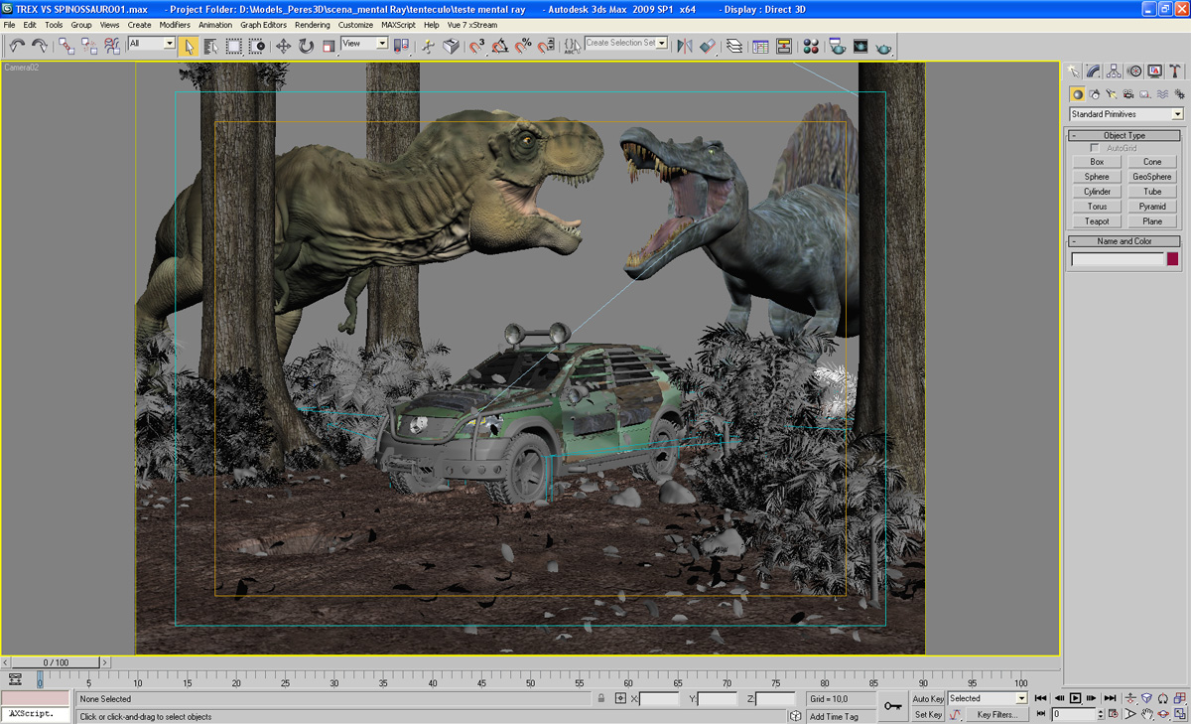This screenshot has width=1191, height=724.
Task: Expand the Create Selection Set dropdown
Action: pyautogui.click(x=661, y=43)
